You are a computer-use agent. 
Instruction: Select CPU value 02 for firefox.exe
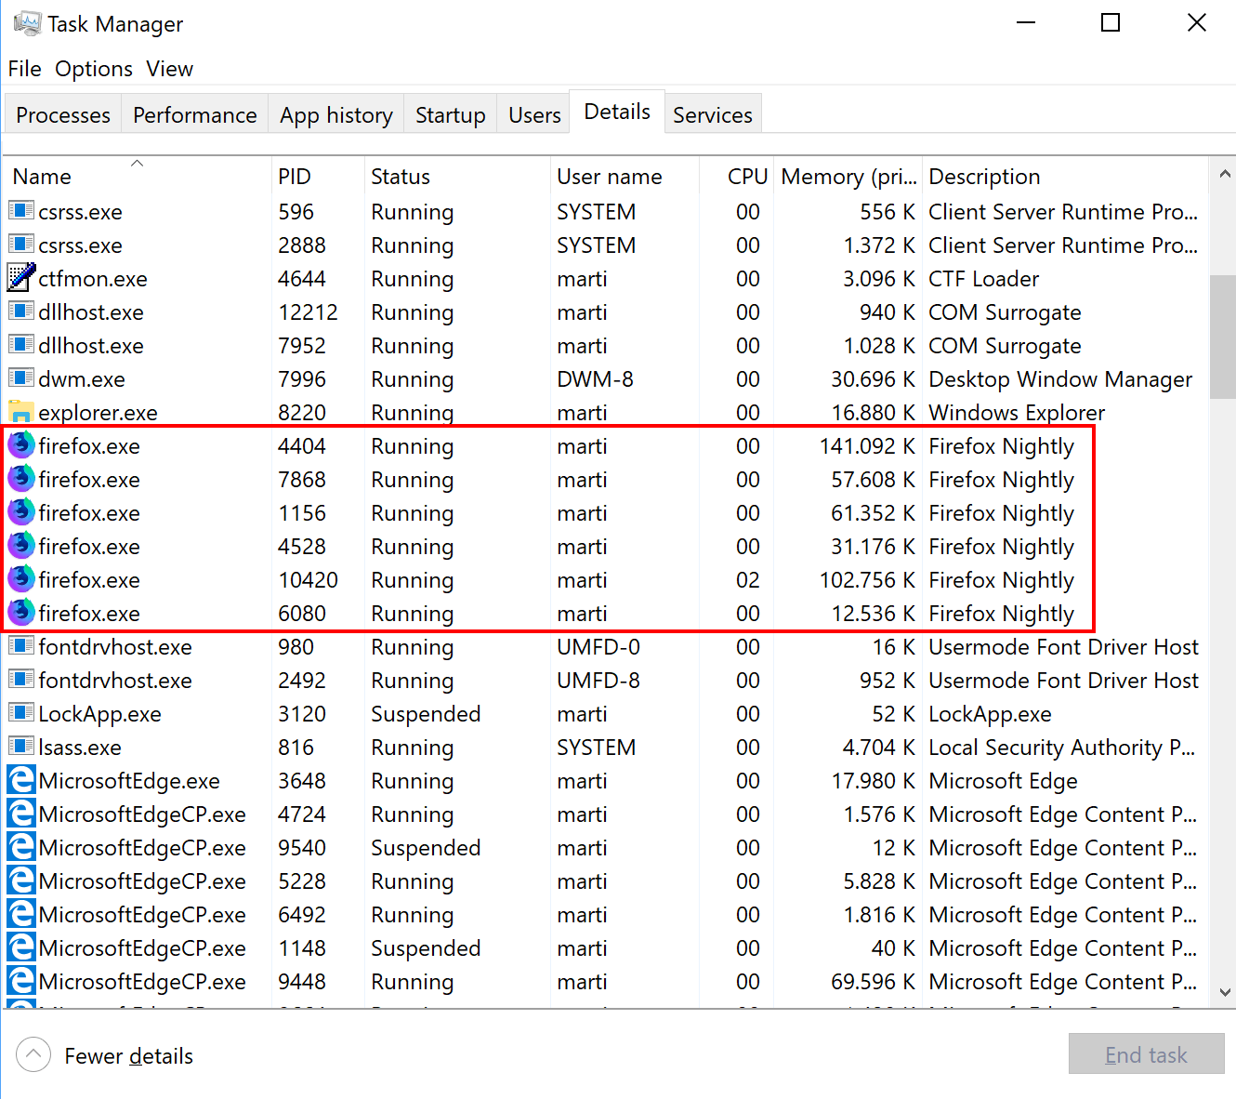(748, 580)
